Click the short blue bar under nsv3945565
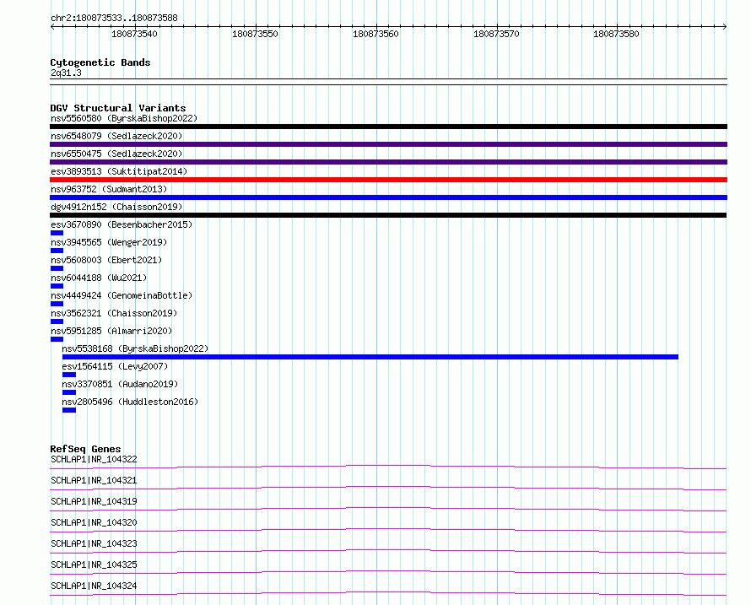Viewport: 751px width, 605px height. click(x=57, y=251)
